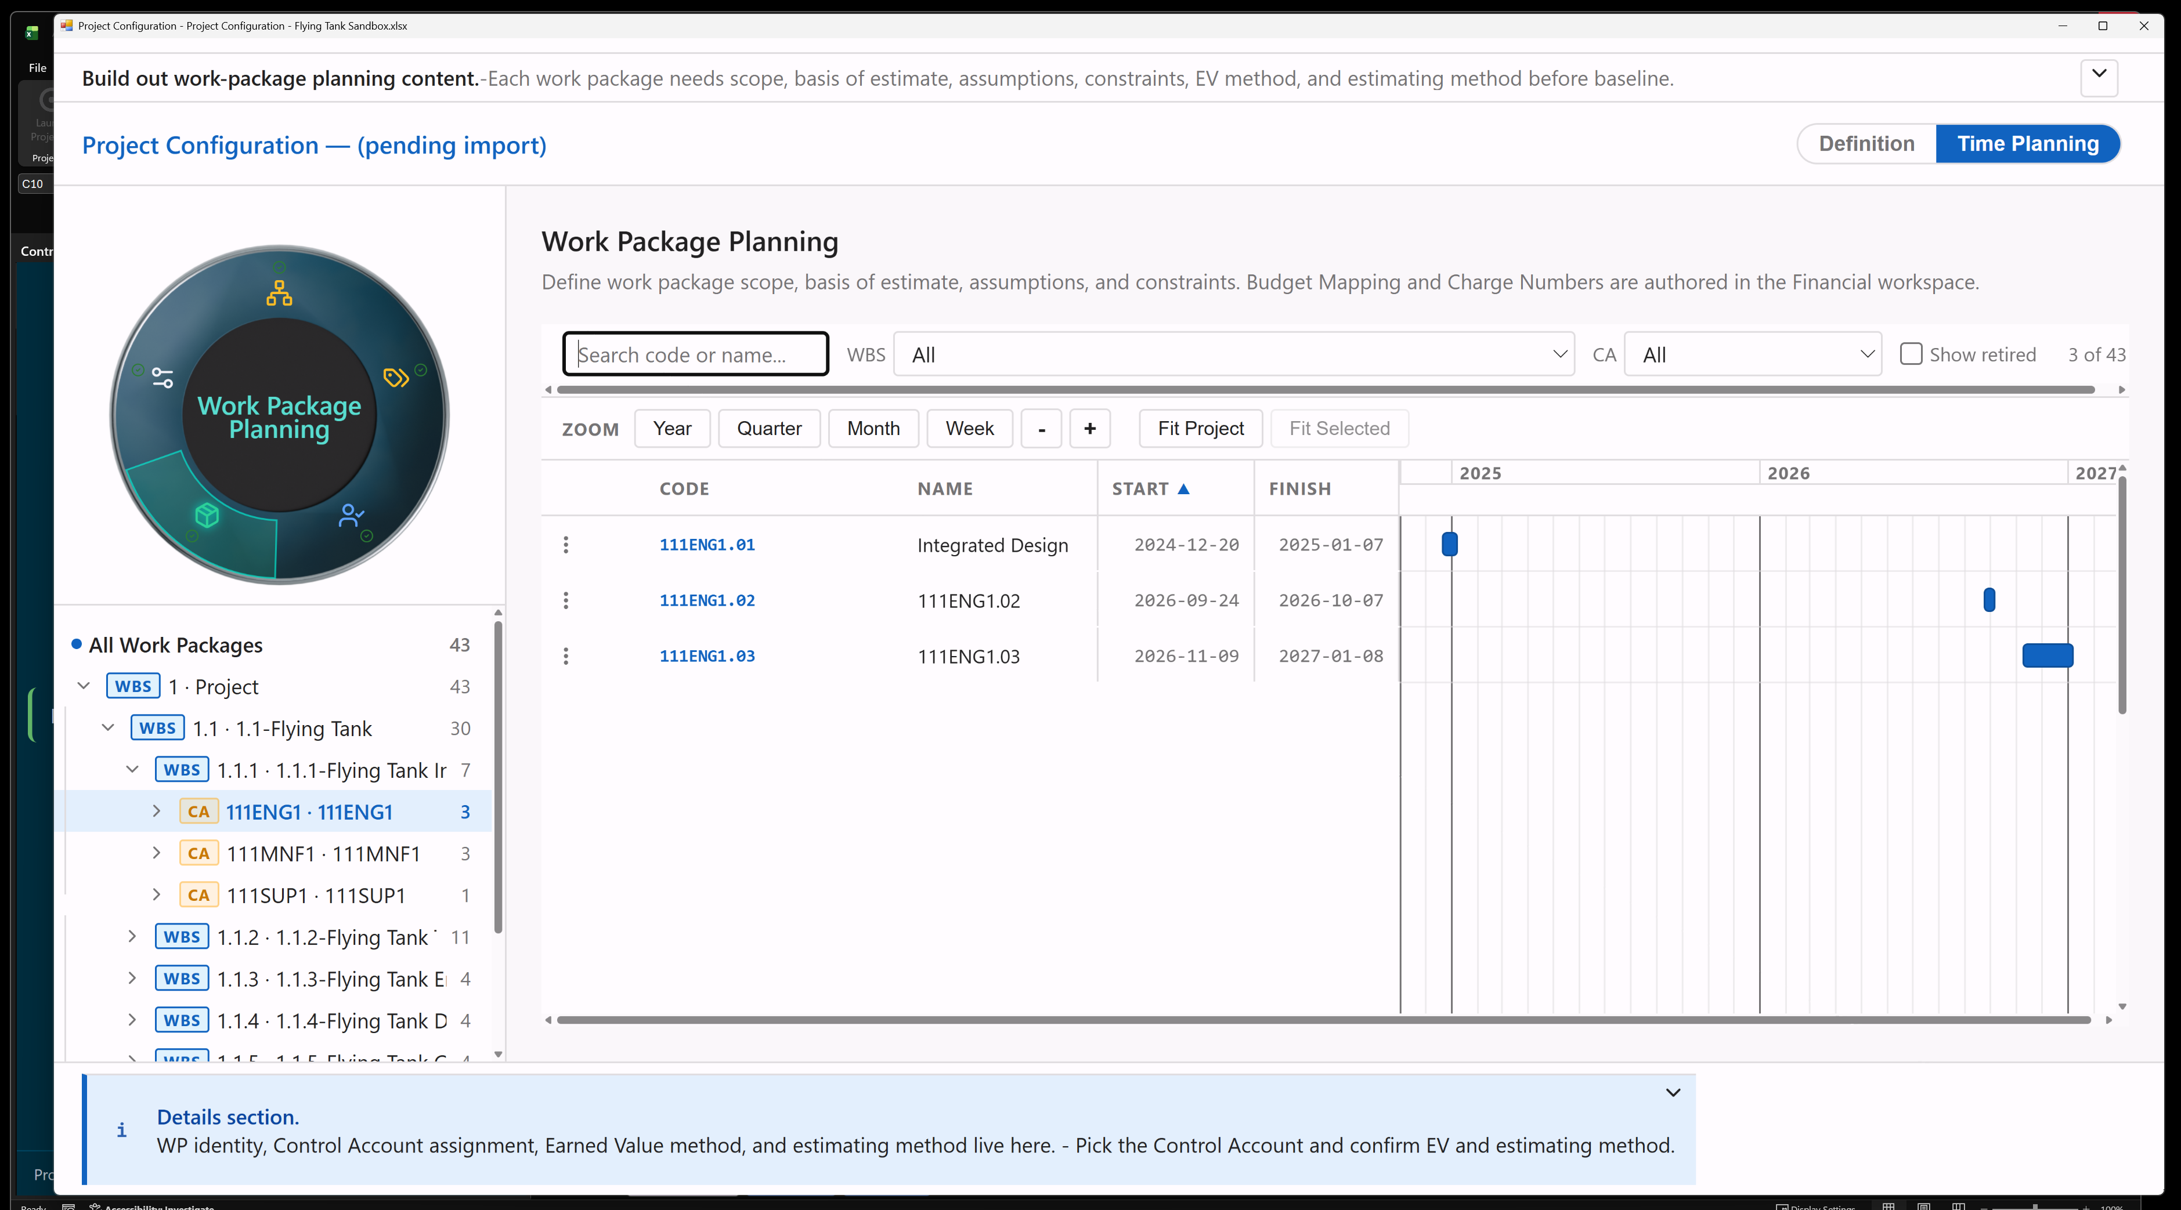Image resolution: width=2181 pixels, height=1210 pixels.
Task: Collapse the 1 · Project tree node
Action: pyautogui.click(x=84, y=686)
